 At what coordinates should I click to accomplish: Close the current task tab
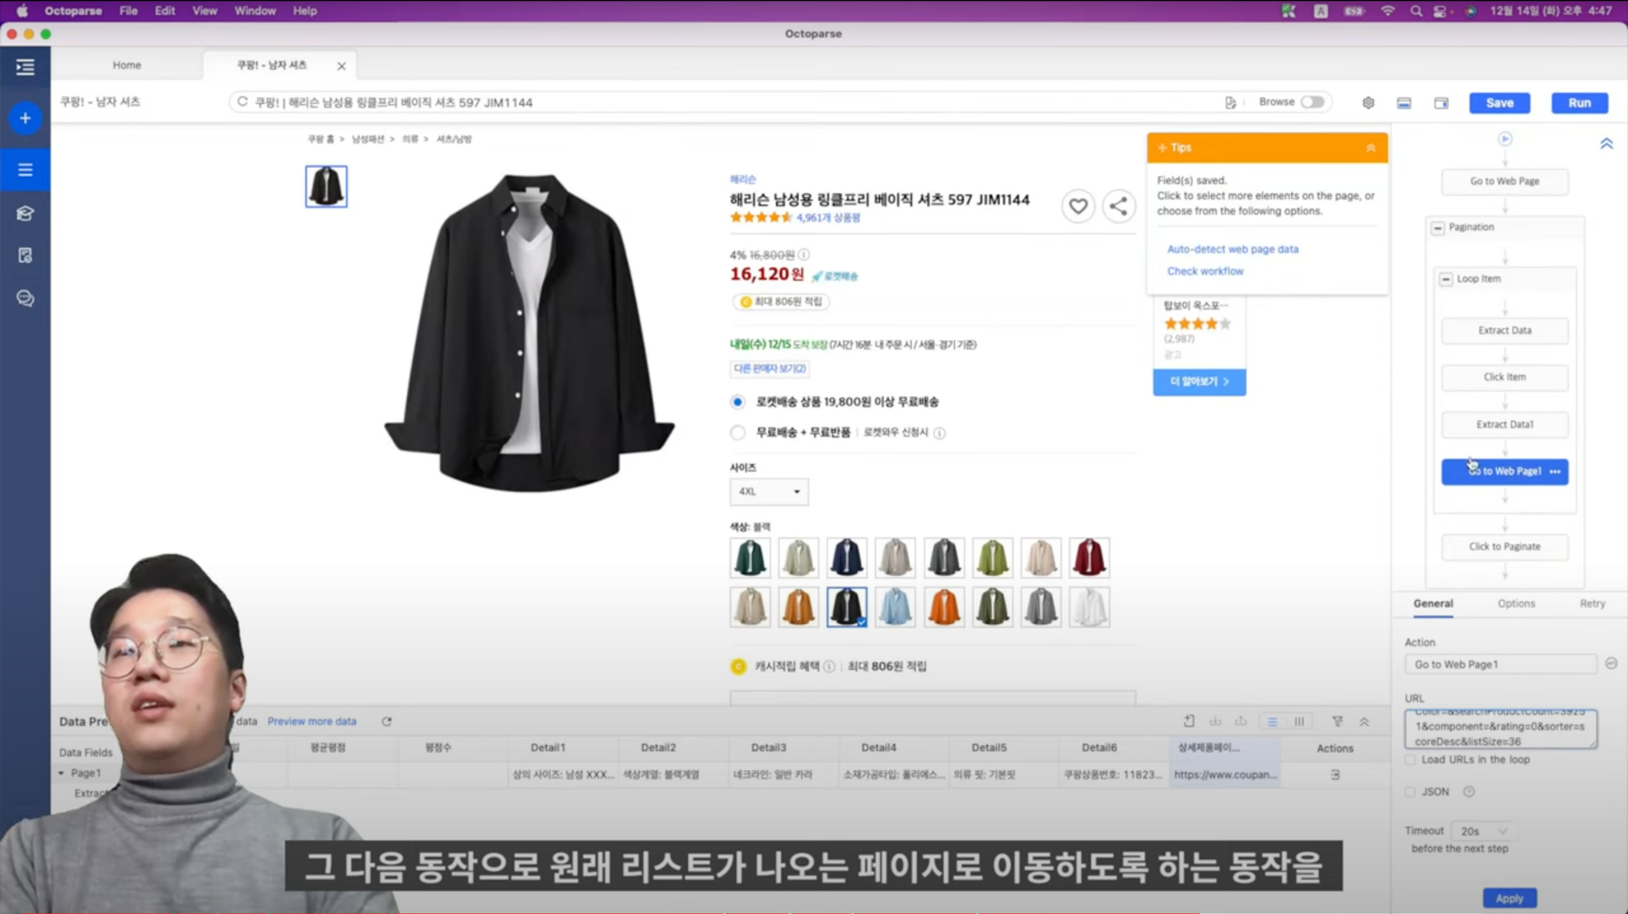click(x=342, y=67)
